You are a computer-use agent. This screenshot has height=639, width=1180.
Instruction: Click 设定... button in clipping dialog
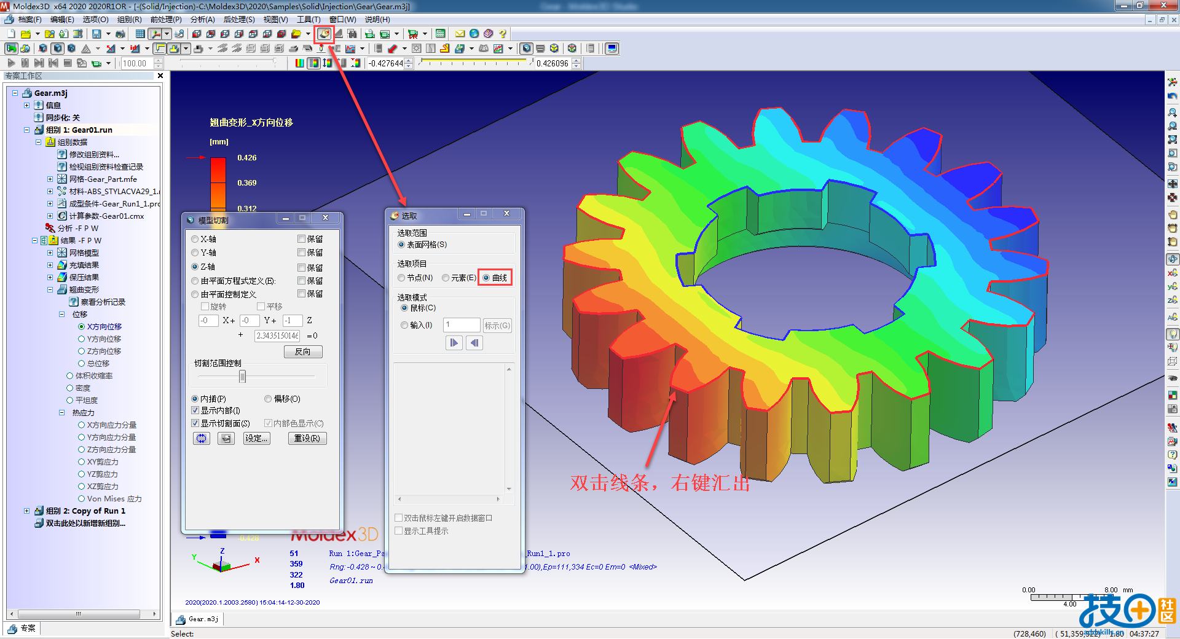(x=256, y=438)
